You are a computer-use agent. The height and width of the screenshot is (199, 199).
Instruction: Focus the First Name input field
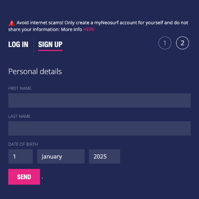tap(99, 100)
